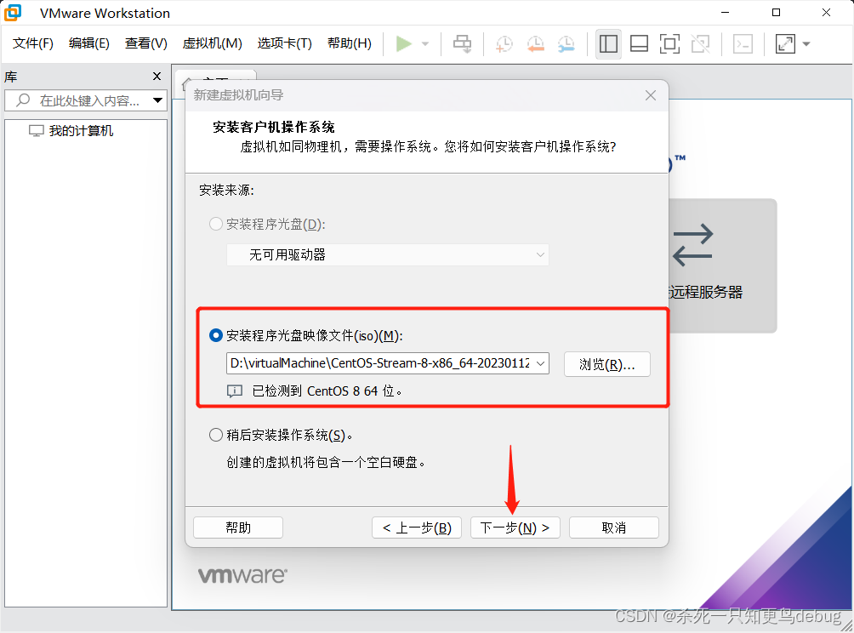854x633 pixels.
Task: Click the Send Ctrl+Alt+Del icon
Action: coord(462,43)
